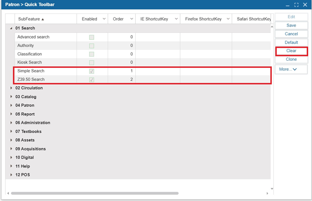Expand the 06 Administration group
Image resolution: width=312 pixels, height=201 pixels.
(11, 123)
